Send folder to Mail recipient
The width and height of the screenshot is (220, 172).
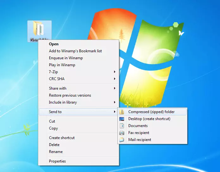[x=152, y=140]
